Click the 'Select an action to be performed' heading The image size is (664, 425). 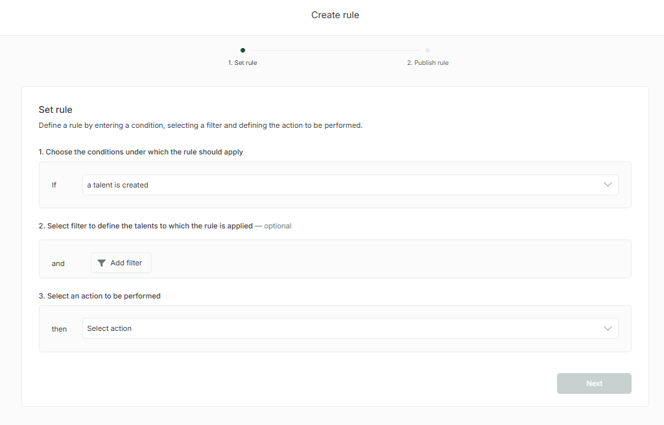(99, 296)
